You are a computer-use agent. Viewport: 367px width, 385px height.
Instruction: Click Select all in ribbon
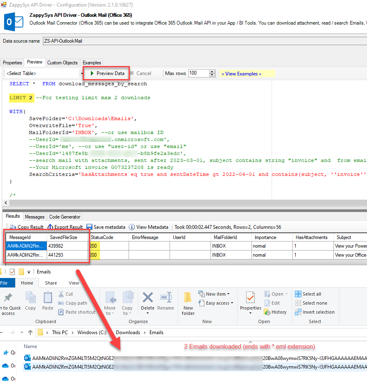(x=308, y=294)
